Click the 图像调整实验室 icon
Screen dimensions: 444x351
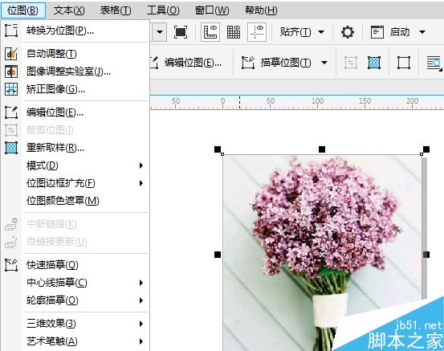[11, 71]
